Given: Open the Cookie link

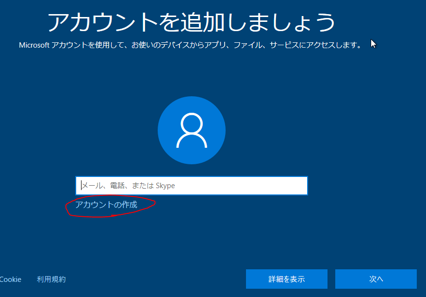Looking at the screenshot, I should [10, 280].
